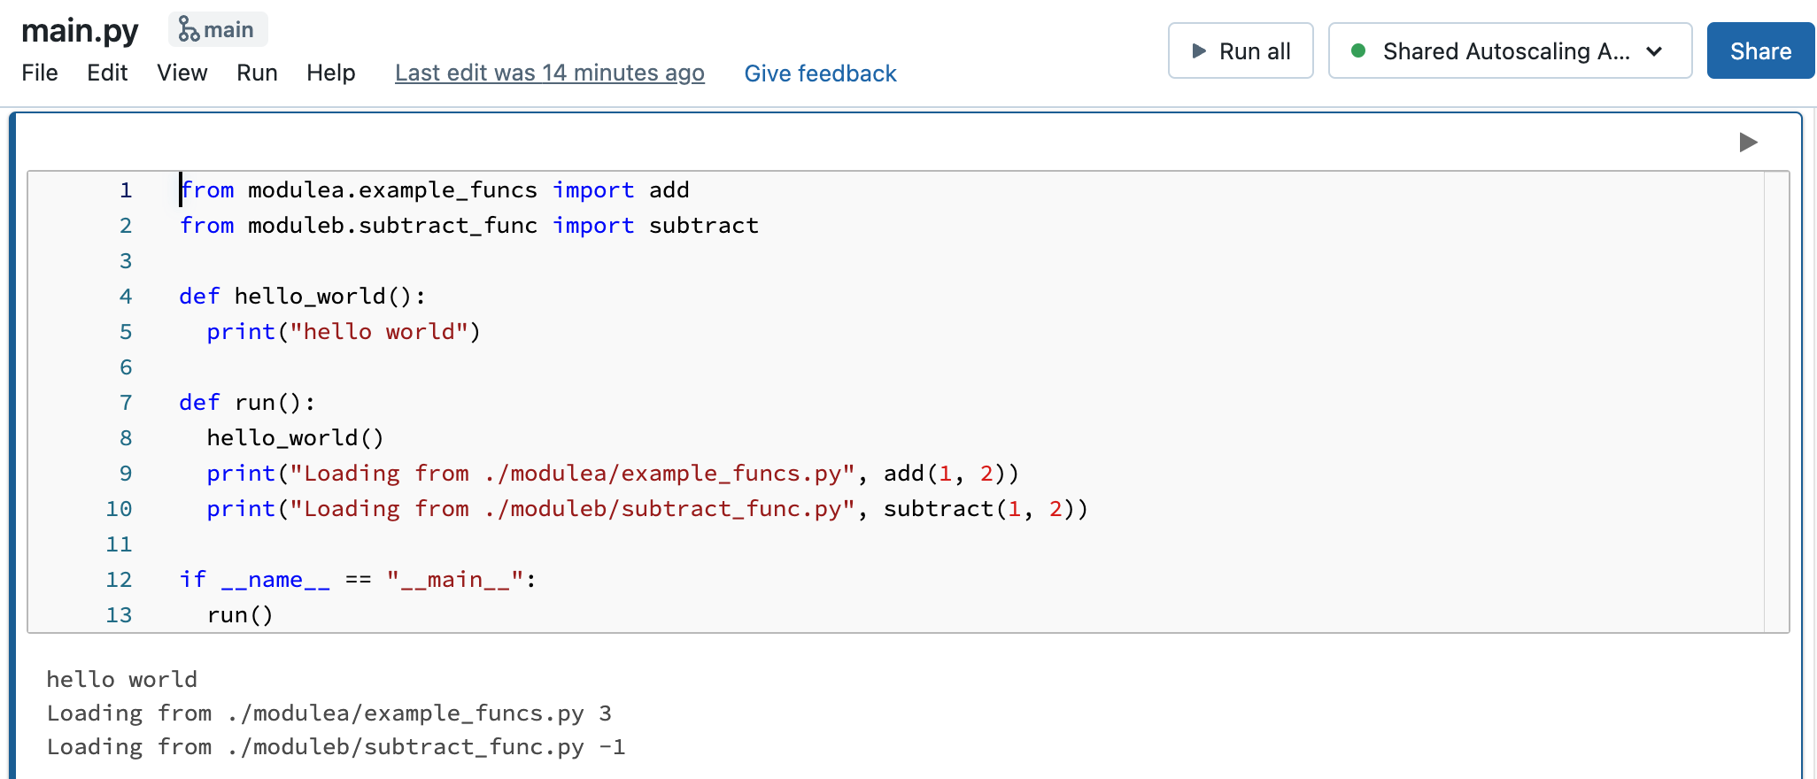
Task: Click the main.py file title
Action: 80,30
